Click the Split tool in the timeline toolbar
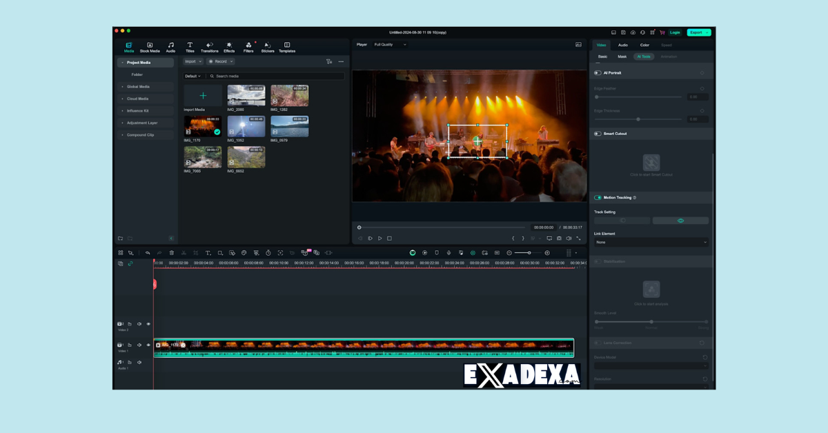This screenshot has width=828, height=433. [184, 252]
